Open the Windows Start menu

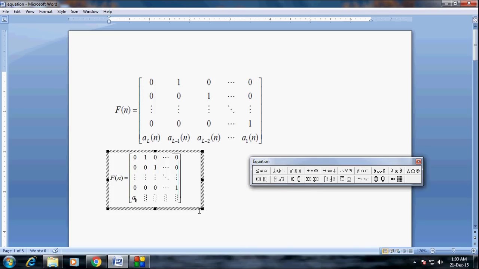(x=10, y=262)
